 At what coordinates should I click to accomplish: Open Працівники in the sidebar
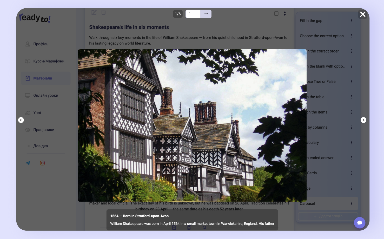click(x=46, y=130)
